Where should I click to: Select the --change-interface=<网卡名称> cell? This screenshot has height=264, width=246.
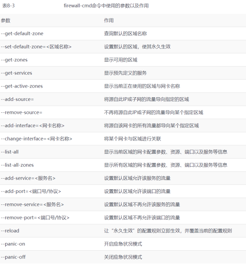point(36,139)
